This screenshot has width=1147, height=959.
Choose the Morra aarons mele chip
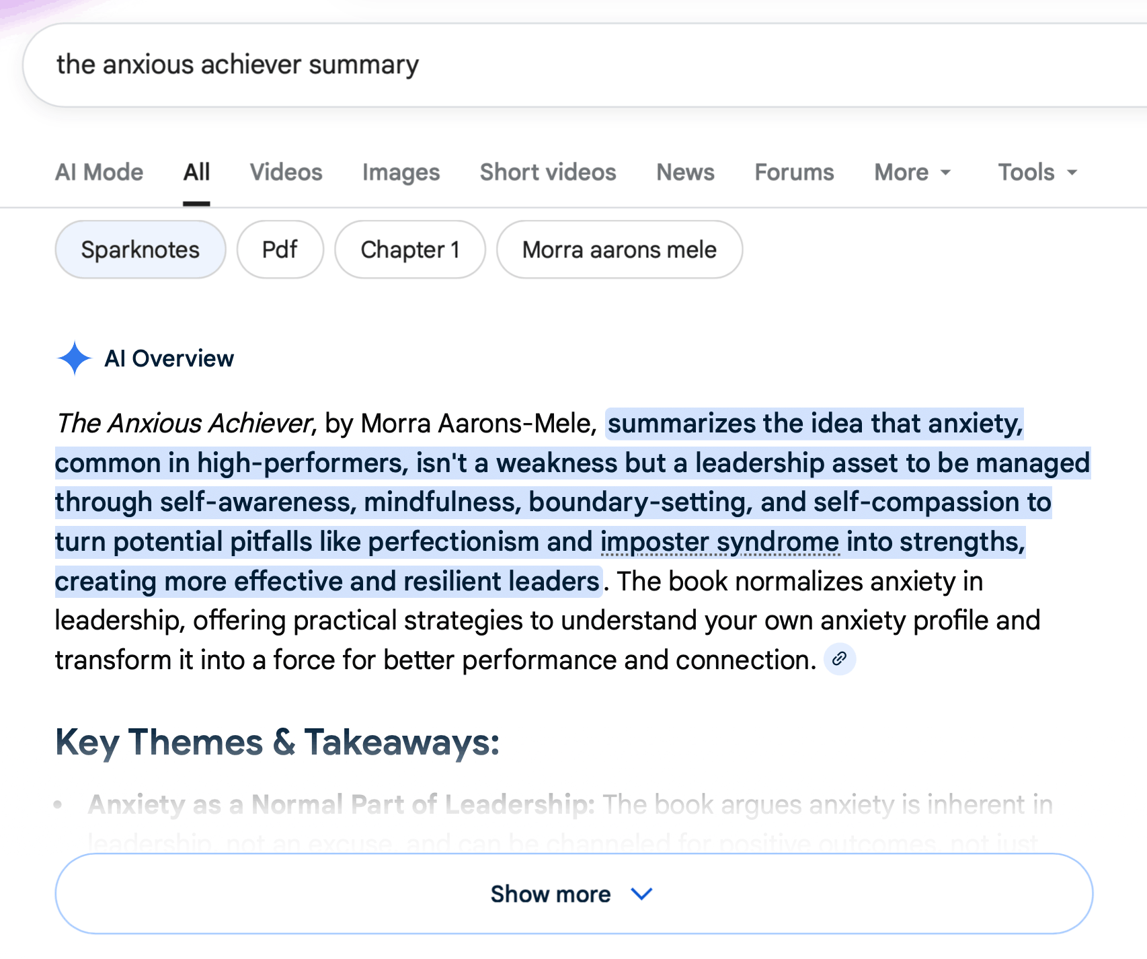pyautogui.click(x=619, y=250)
